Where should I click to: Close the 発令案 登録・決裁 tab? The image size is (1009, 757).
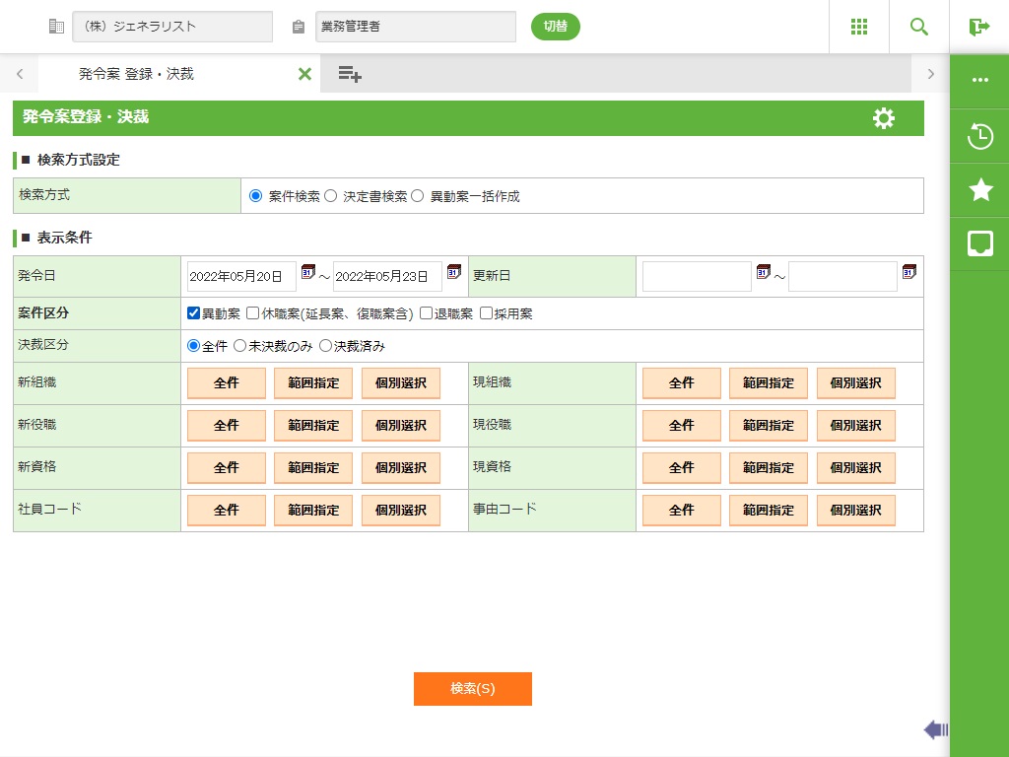[304, 74]
